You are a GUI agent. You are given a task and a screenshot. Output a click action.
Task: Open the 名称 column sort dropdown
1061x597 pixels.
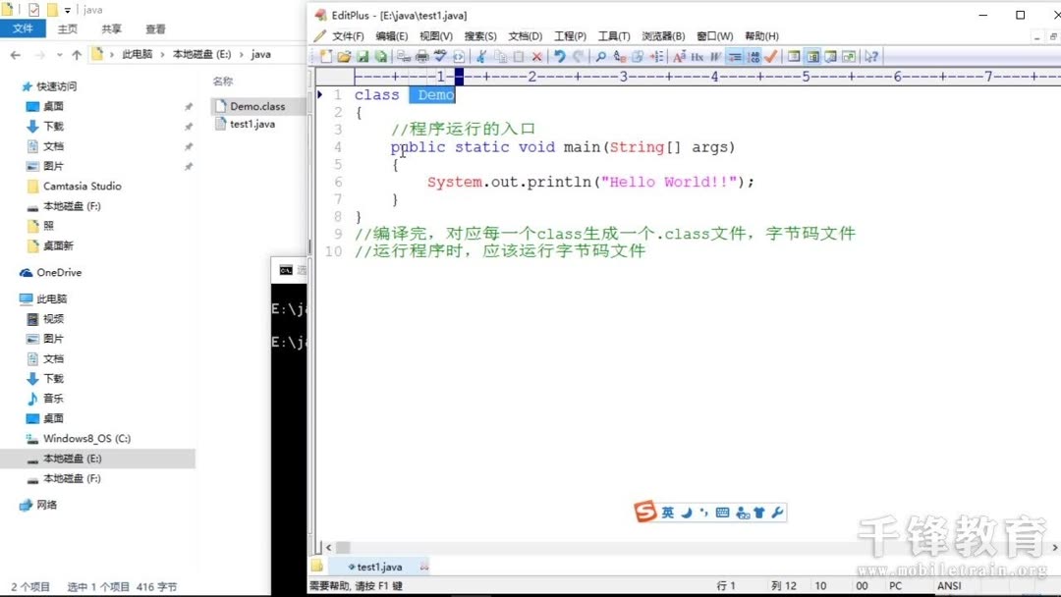tap(223, 80)
